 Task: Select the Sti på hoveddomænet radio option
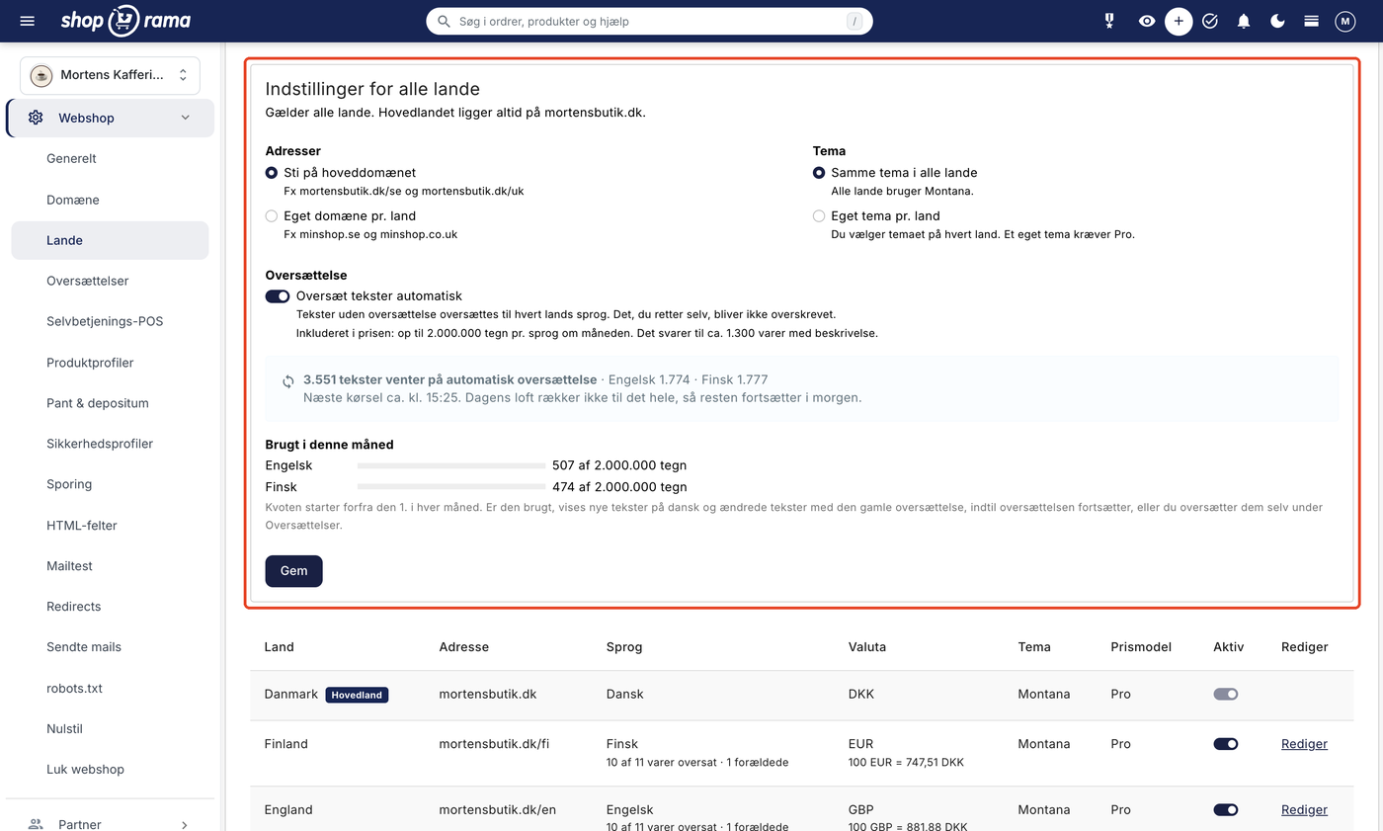pyautogui.click(x=272, y=173)
